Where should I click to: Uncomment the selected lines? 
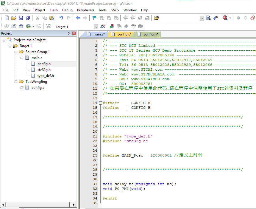(147, 18)
